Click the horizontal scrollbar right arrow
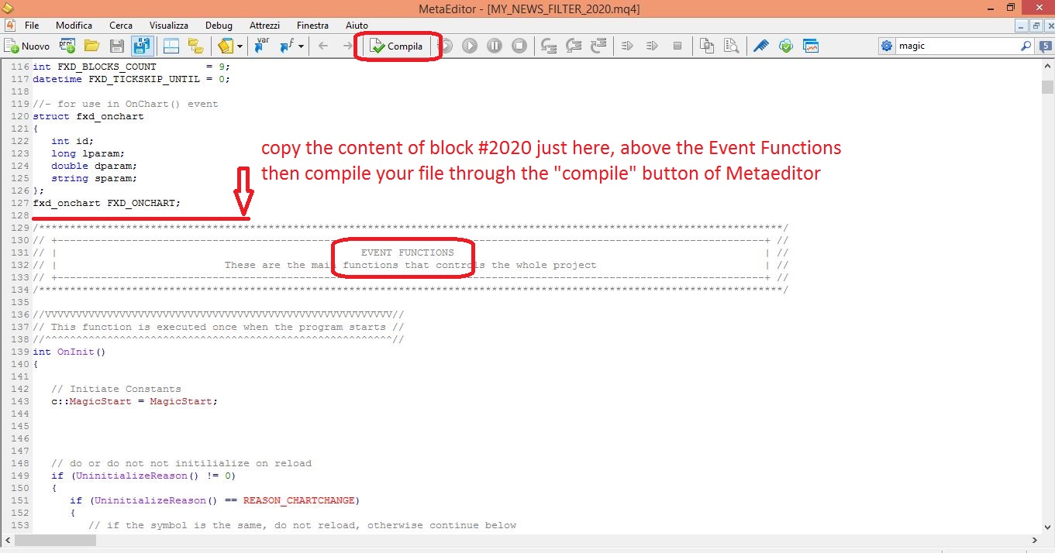Image resolution: width=1055 pixels, height=553 pixels. pyautogui.click(x=1034, y=540)
